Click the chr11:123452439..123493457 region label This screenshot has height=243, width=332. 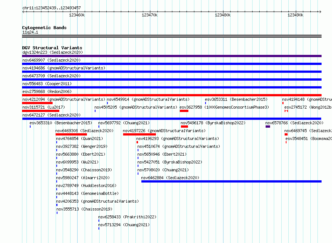51,8
